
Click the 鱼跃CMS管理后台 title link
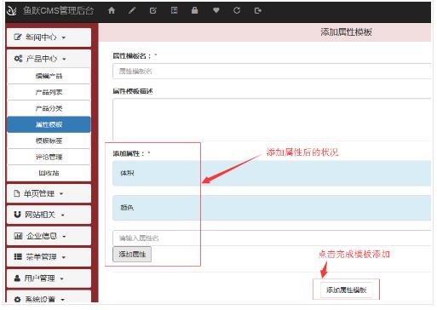[x=58, y=10]
